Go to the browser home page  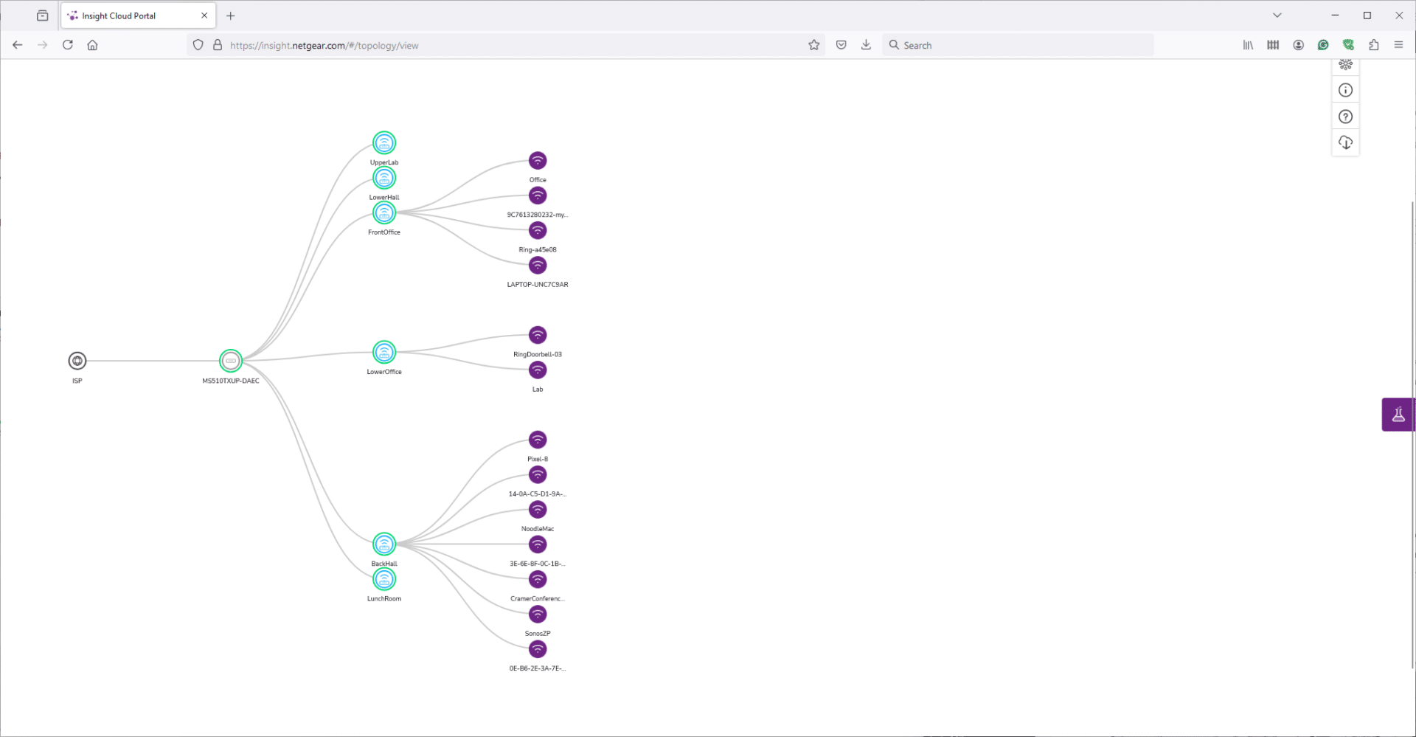(x=92, y=45)
